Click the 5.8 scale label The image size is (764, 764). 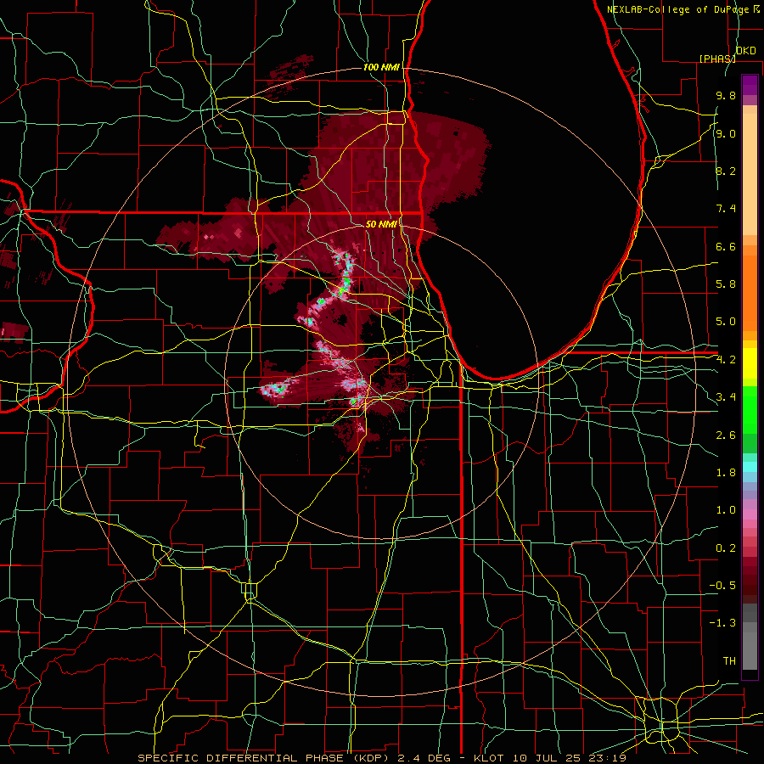726,284
